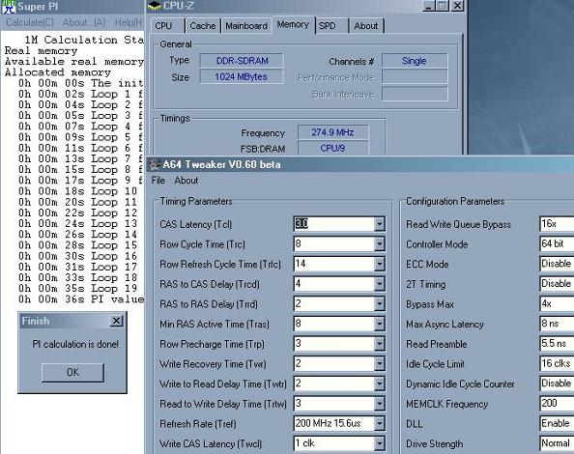
Task: Open the CPU tab in CPU-Z
Action: (x=166, y=26)
